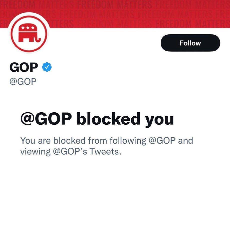This screenshot has height=230, width=230.
Task: Click the blue verified checkmark badge
Action: point(47,67)
